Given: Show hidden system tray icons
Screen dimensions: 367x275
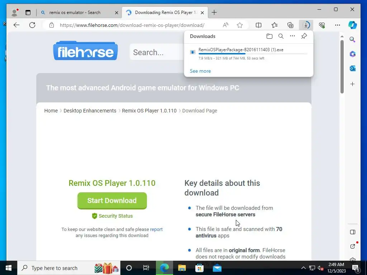Looking at the screenshot, I should click(303, 268).
